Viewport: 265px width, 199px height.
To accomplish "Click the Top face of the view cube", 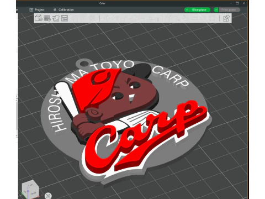I will [x=30, y=185].
